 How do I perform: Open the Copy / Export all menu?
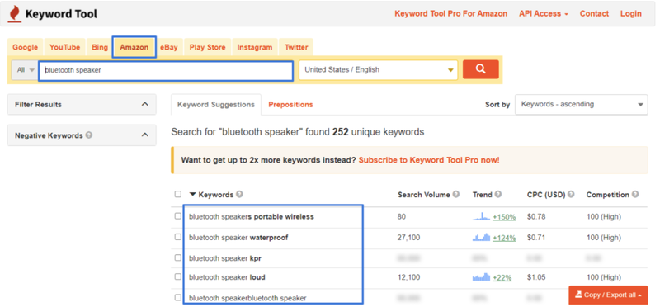point(608,295)
